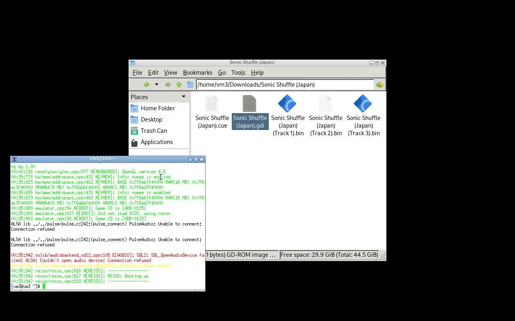This screenshot has height=321, width=515.
Task: Open the View menu
Action: [x=171, y=73]
